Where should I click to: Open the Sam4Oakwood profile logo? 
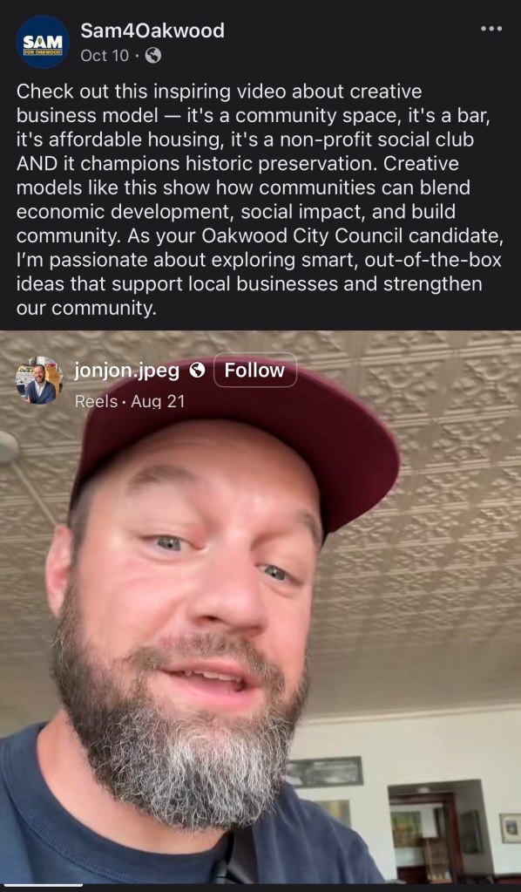(43, 42)
